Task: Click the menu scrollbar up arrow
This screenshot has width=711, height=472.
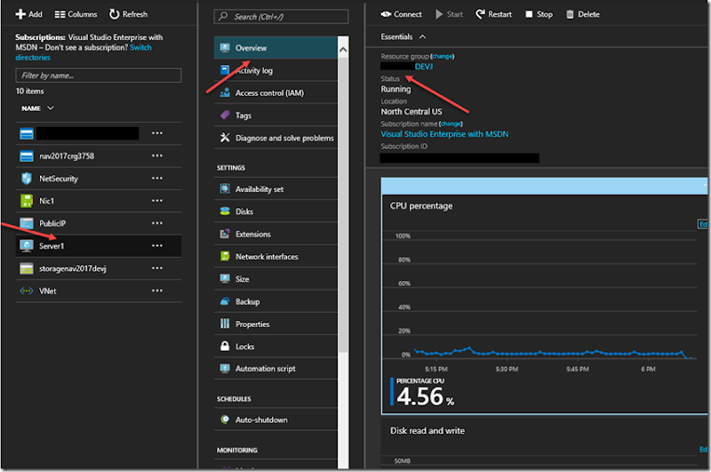Action: pos(343,50)
